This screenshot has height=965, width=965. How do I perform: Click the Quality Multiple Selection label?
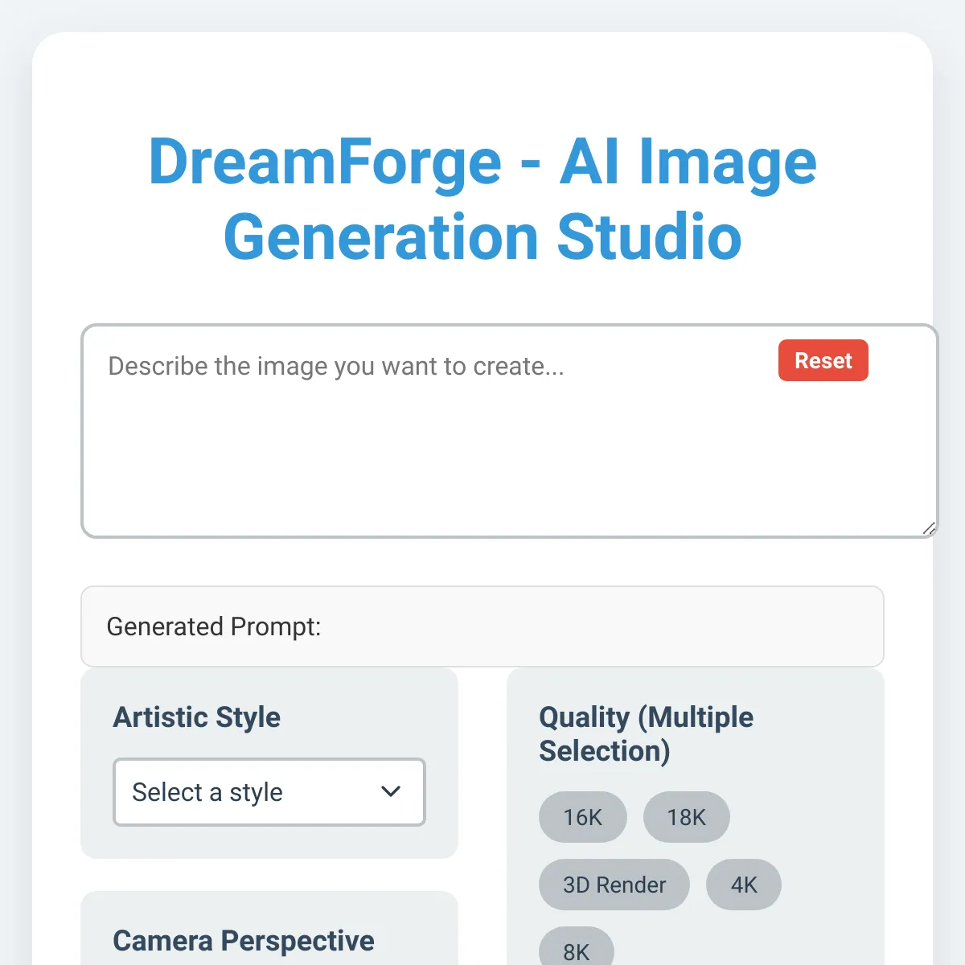[646, 733]
